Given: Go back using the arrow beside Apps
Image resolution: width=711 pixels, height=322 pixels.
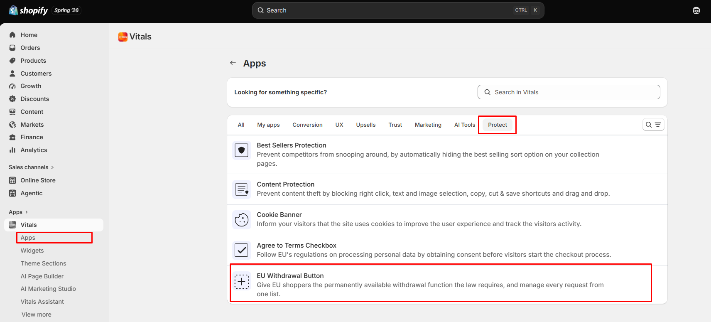Looking at the screenshot, I should [233, 63].
